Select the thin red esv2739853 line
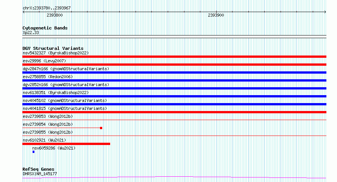This screenshot has width=337, height=182. pos(174,120)
